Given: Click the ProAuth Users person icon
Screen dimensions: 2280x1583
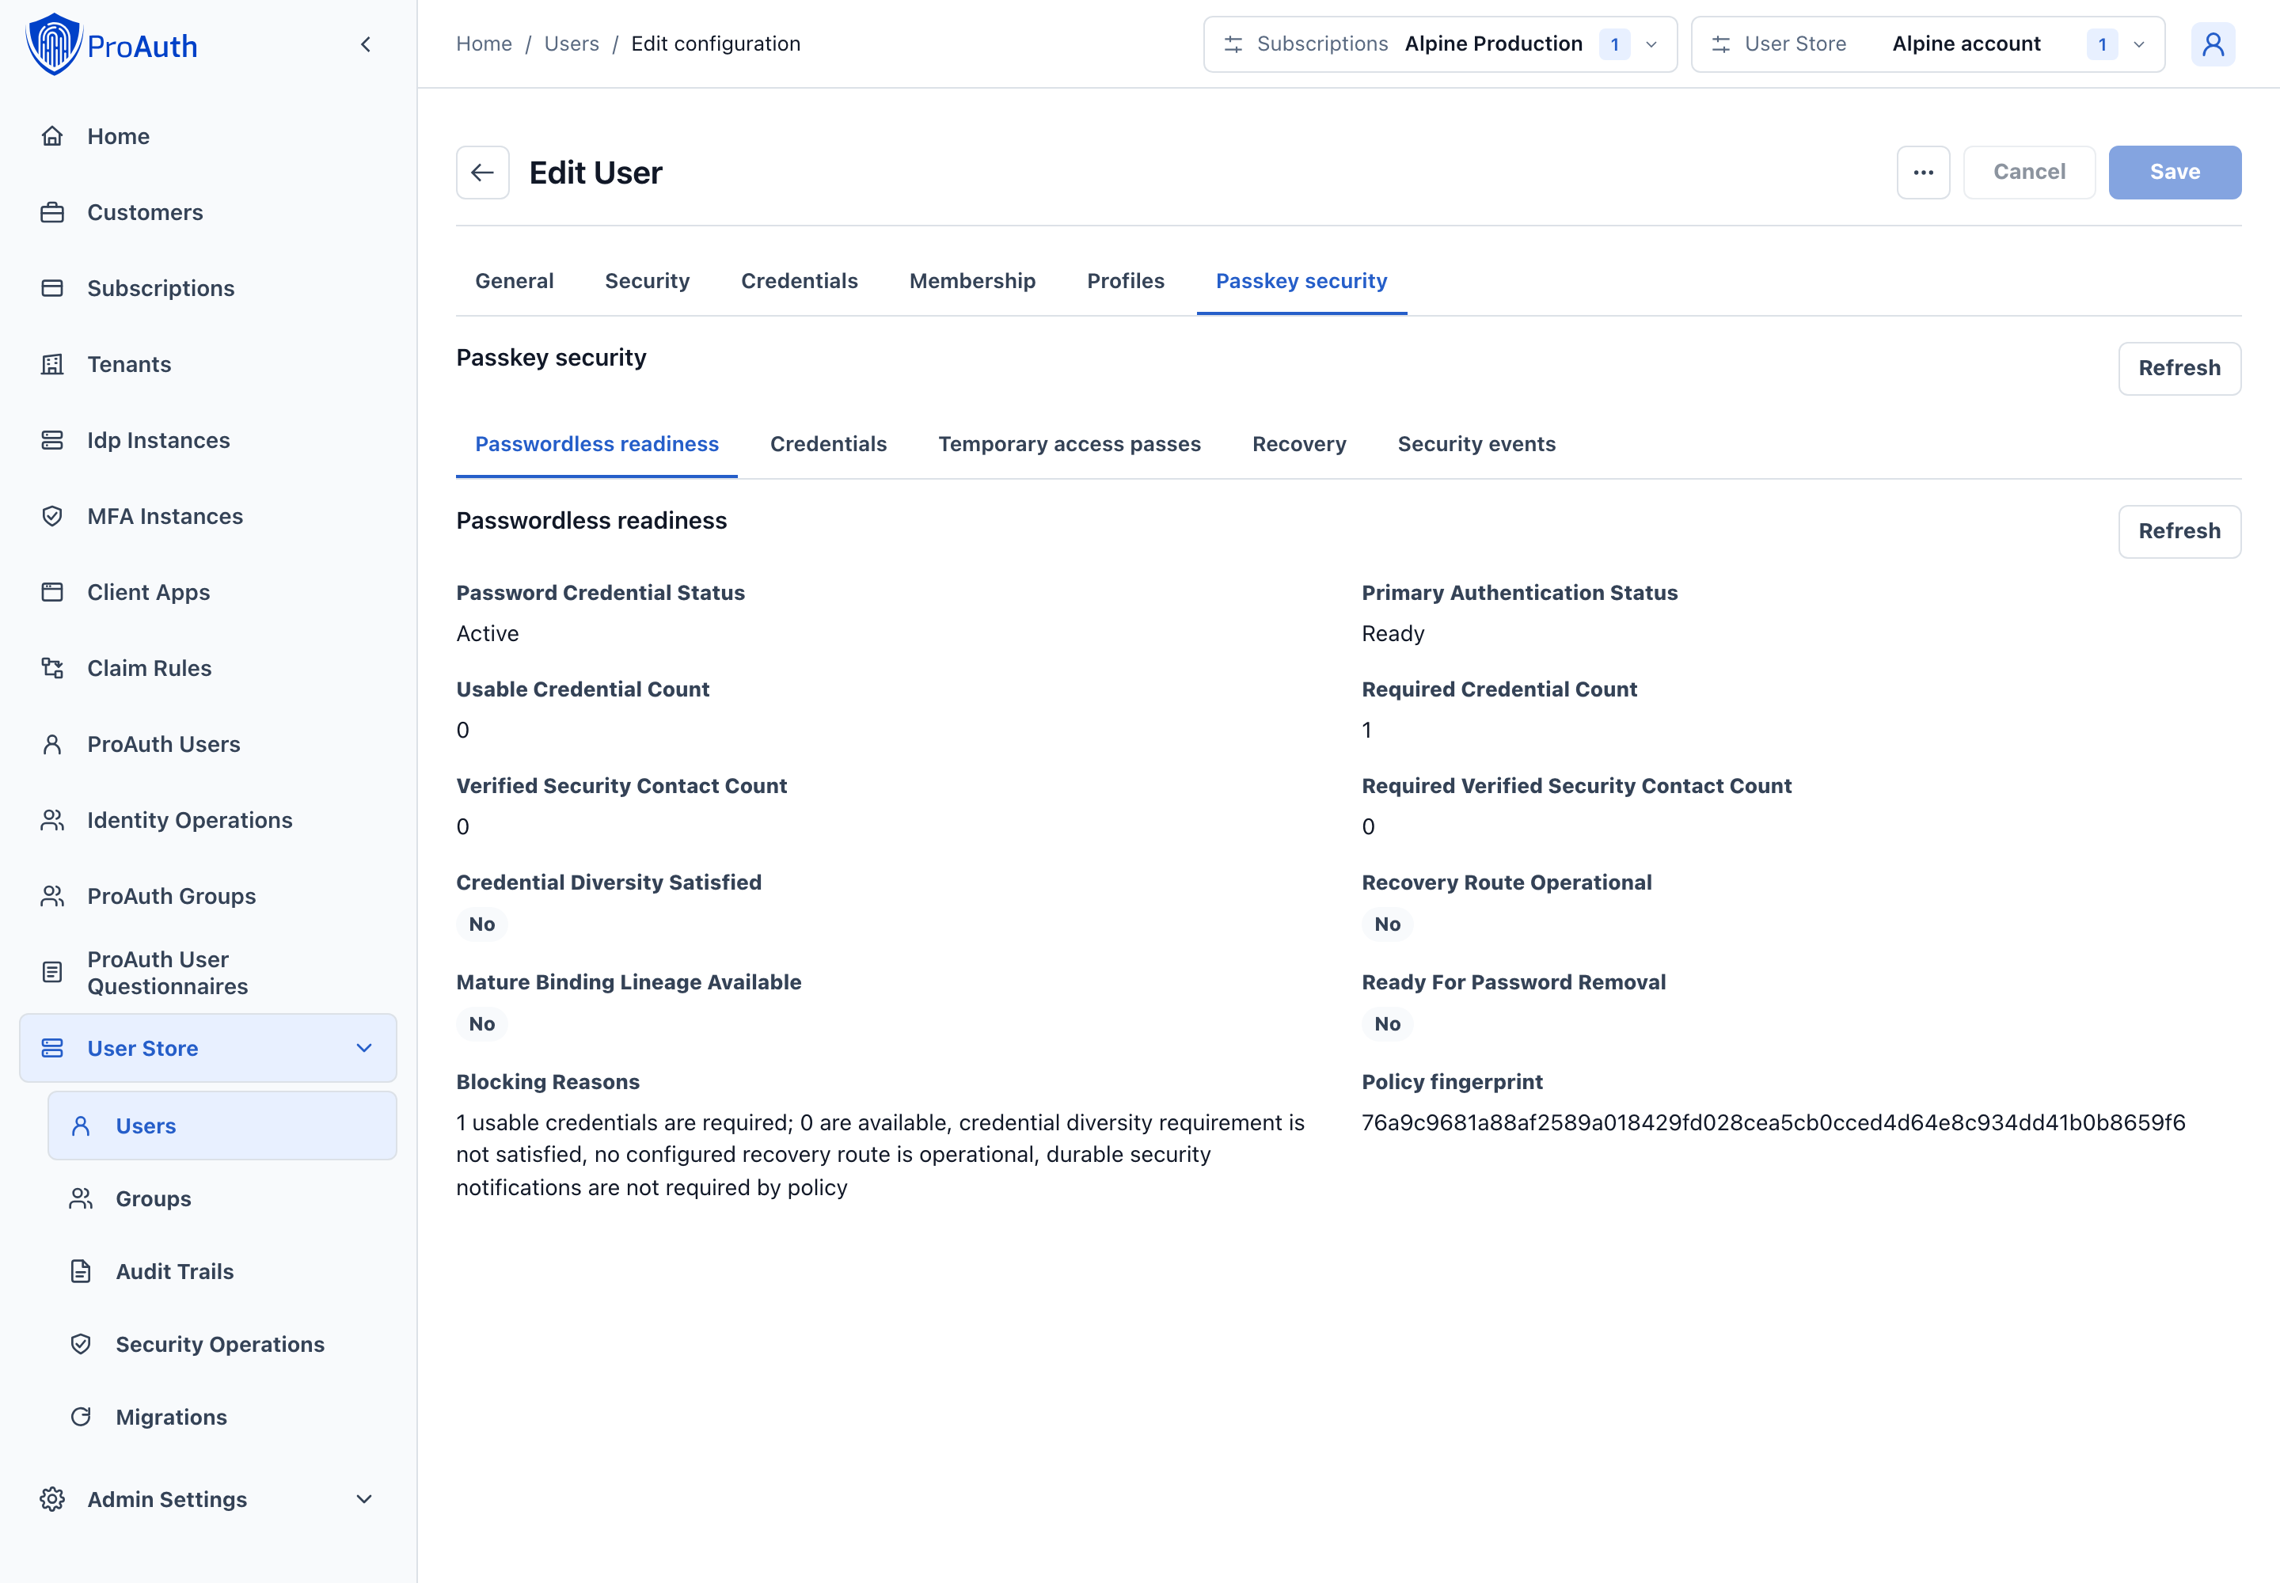Looking at the screenshot, I should point(52,744).
